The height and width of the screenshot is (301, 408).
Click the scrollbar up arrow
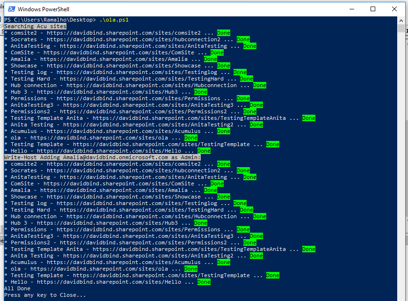(401, 20)
